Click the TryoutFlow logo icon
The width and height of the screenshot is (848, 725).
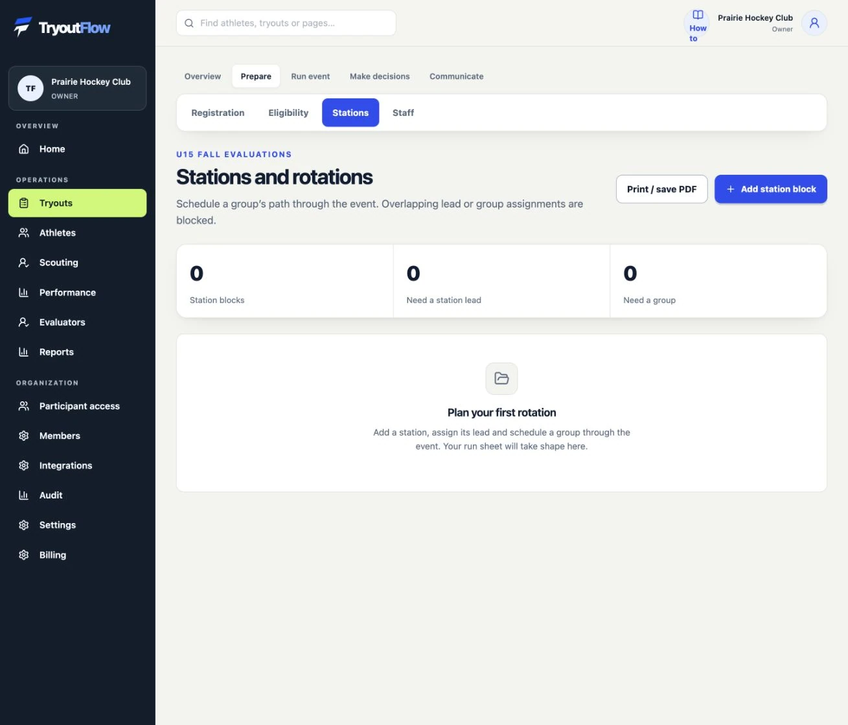[x=23, y=27]
